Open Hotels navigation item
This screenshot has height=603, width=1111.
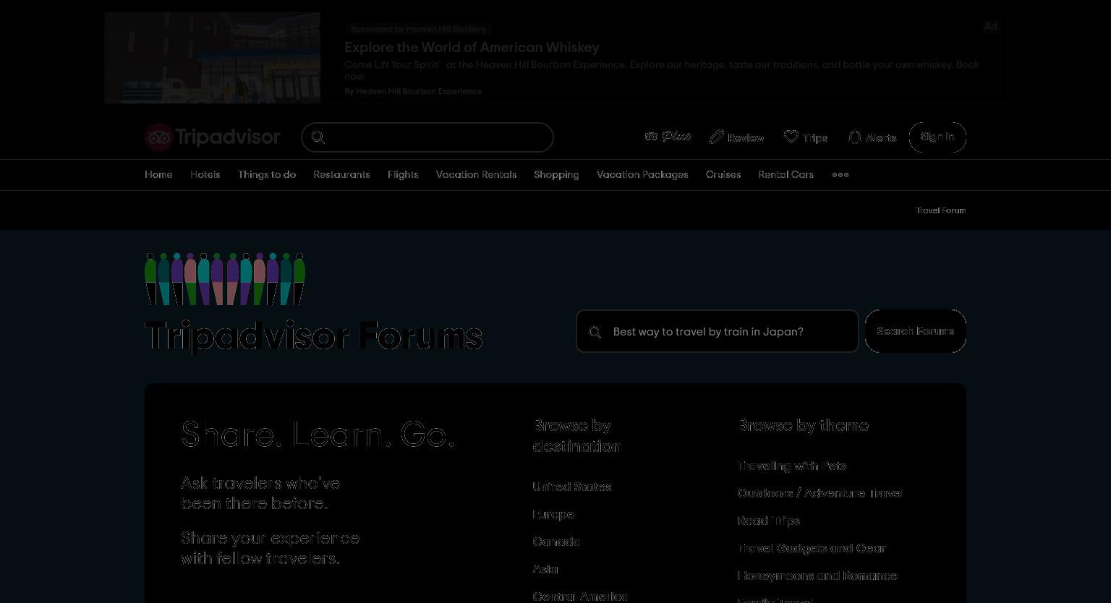click(205, 175)
